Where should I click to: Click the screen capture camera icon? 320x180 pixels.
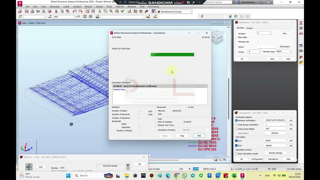(49, 11)
